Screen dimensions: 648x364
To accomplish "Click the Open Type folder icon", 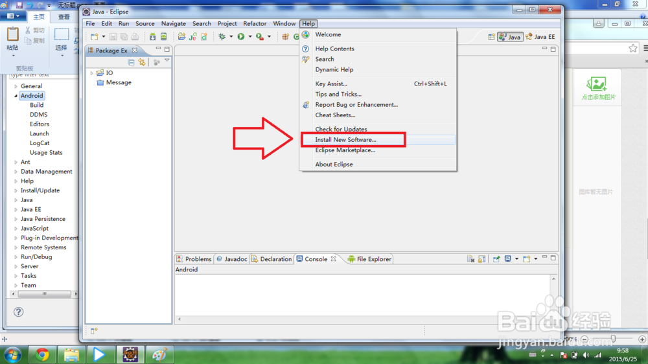I will click(181, 37).
